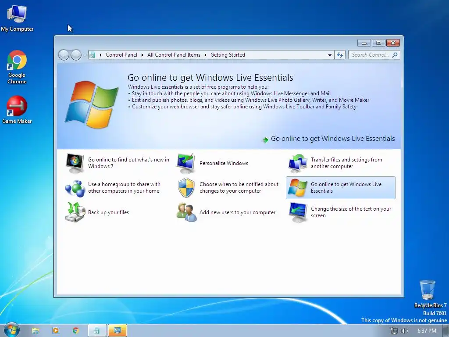Select Go online to find out what's new text

click(x=128, y=163)
